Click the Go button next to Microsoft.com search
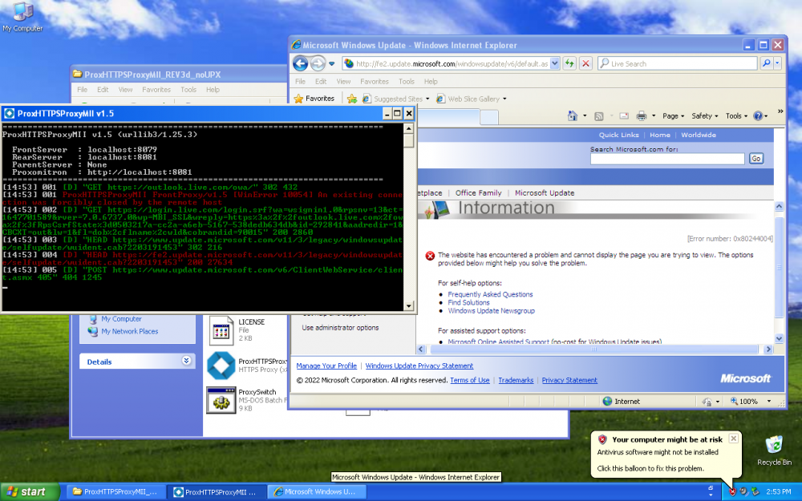Image resolution: width=802 pixels, height=501 pixels. pyautogui.click(x=756, y=158)
